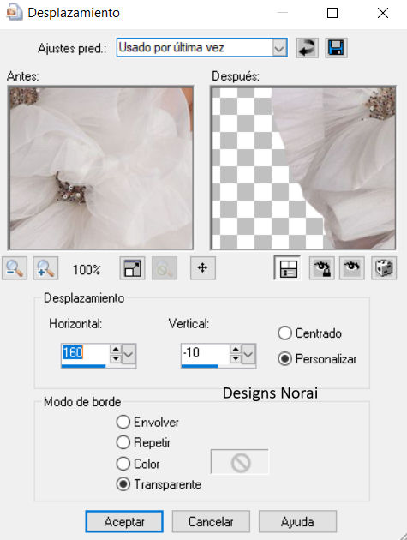
Task: Randomize parameters with the dice icon
Action: 384,268
